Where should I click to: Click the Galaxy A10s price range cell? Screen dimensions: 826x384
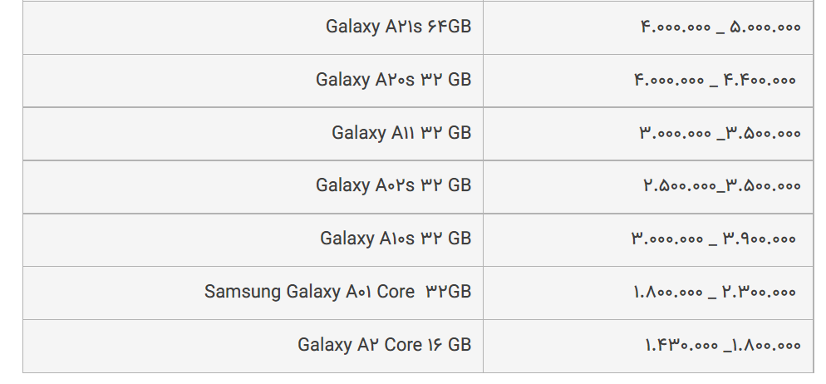point(648,239)
